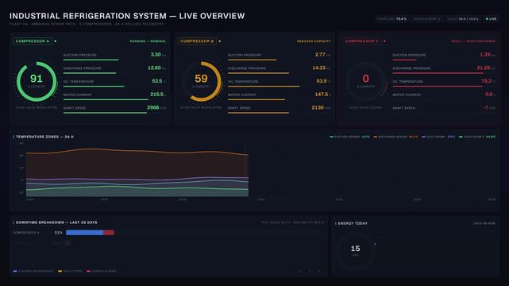Toggle the Cold Room 1 legend entry
Viewport: 509px width, 286px height.
tap(438, 137)
